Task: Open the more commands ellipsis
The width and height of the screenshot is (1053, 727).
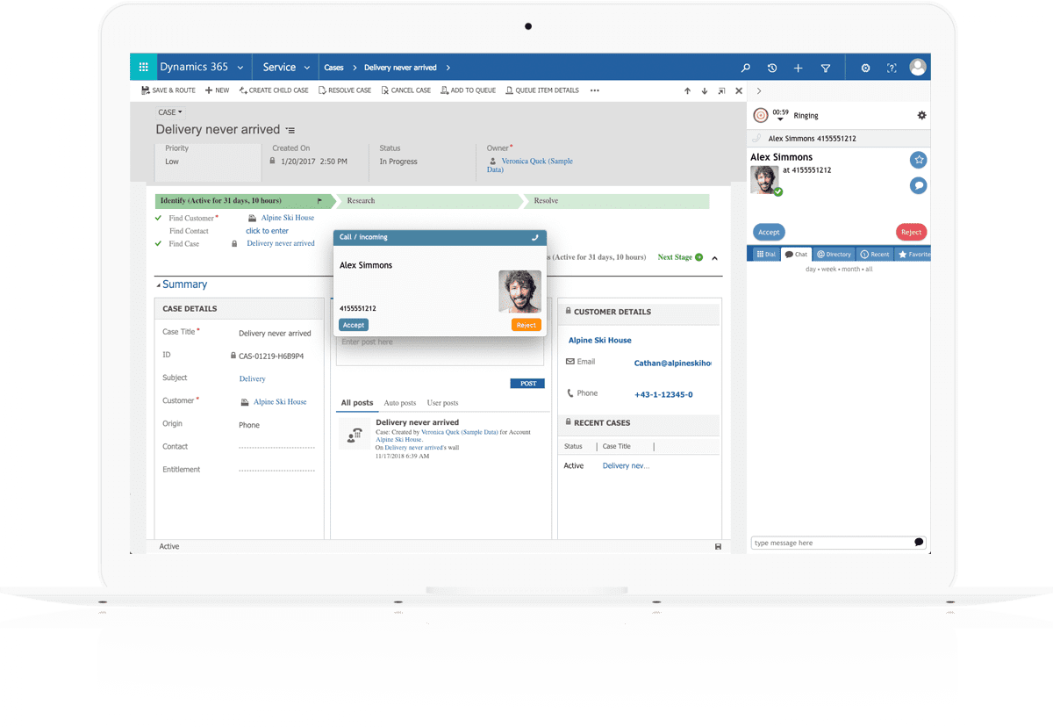Action: (x=595, y=90)
